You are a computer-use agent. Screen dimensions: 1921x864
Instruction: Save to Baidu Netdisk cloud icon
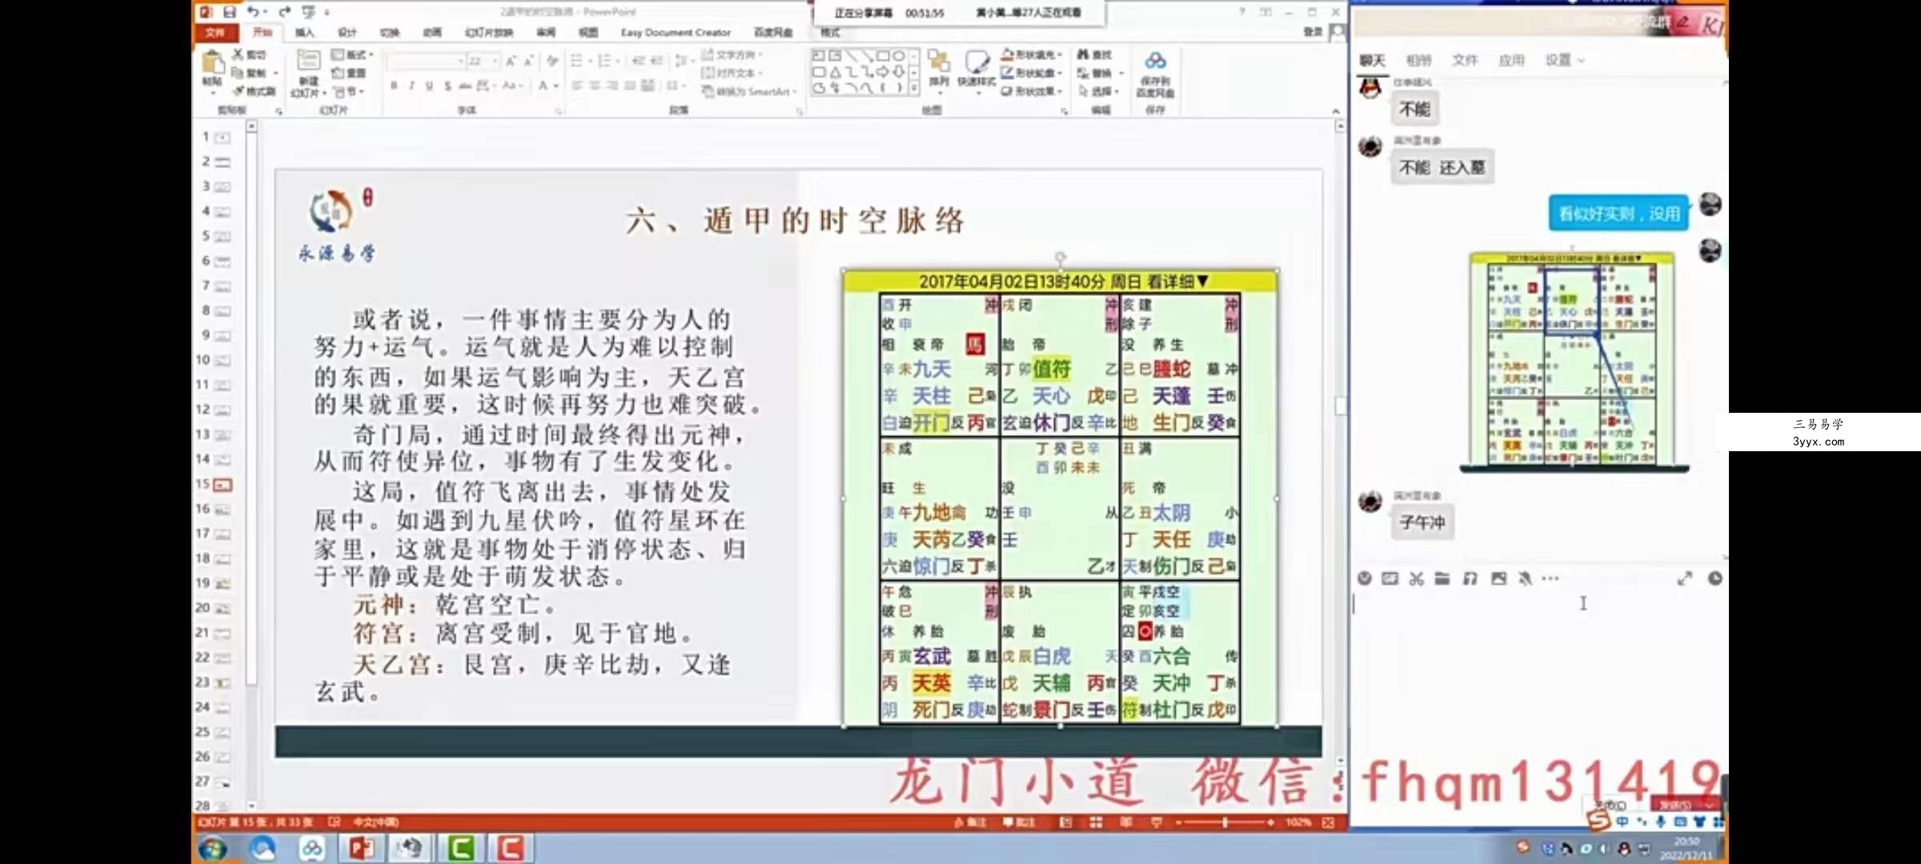point(1155,74)
